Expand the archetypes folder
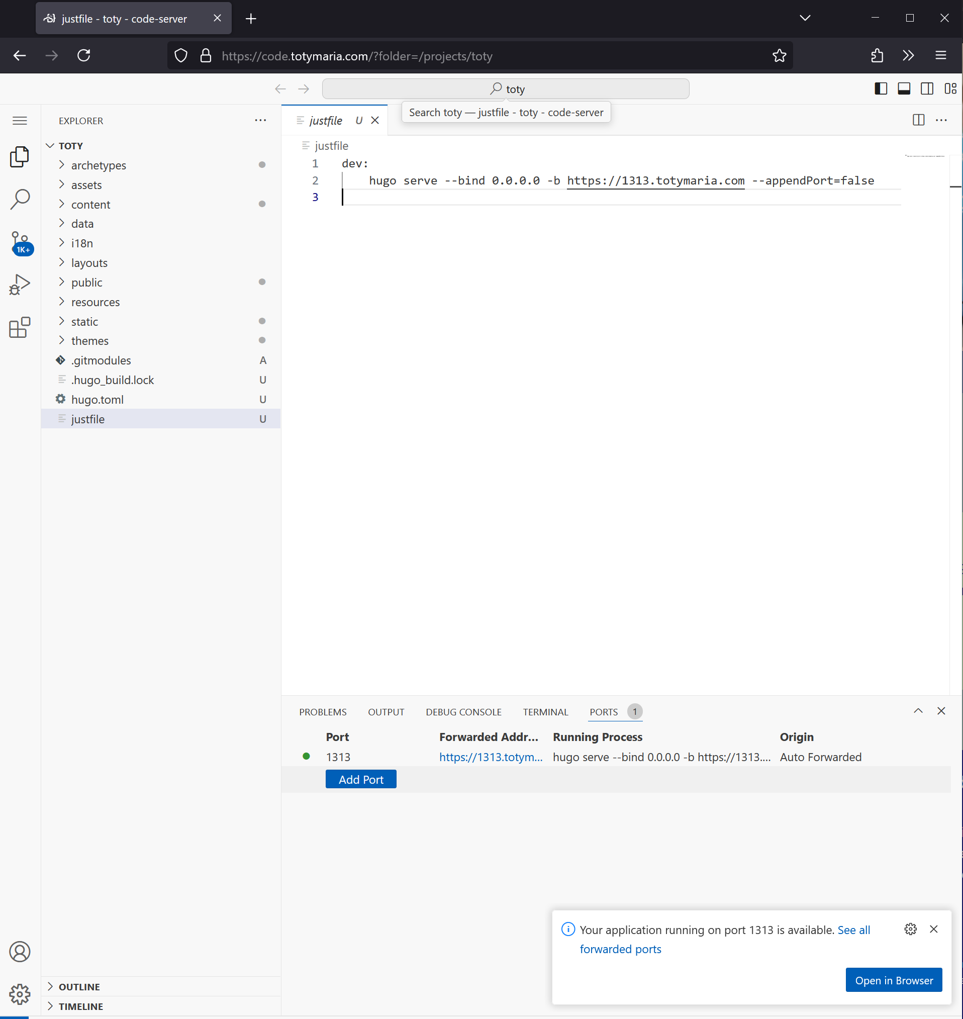 (161, 165)
